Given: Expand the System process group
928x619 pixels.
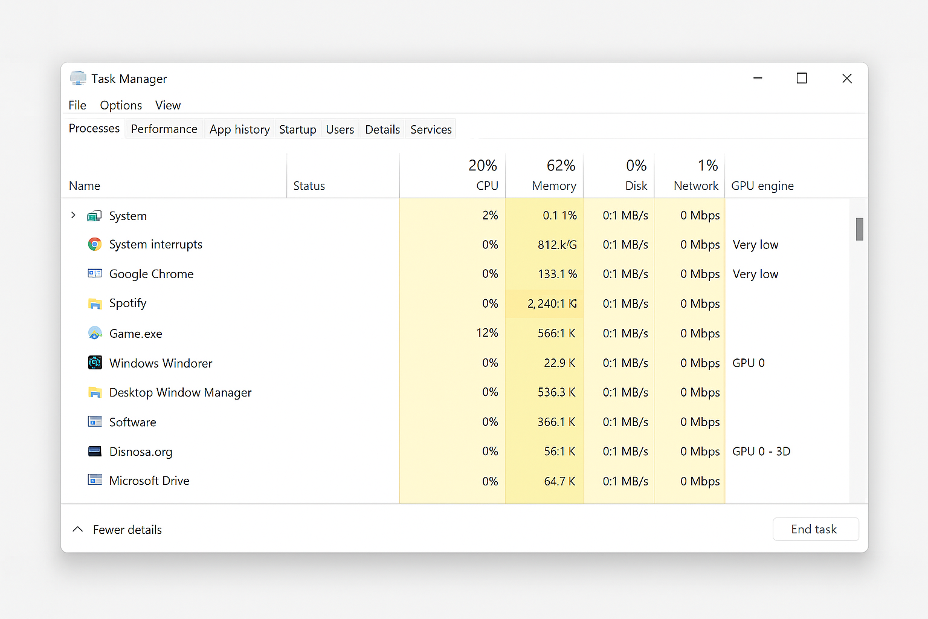Looking at the screenshot, I should click(73, 215).
